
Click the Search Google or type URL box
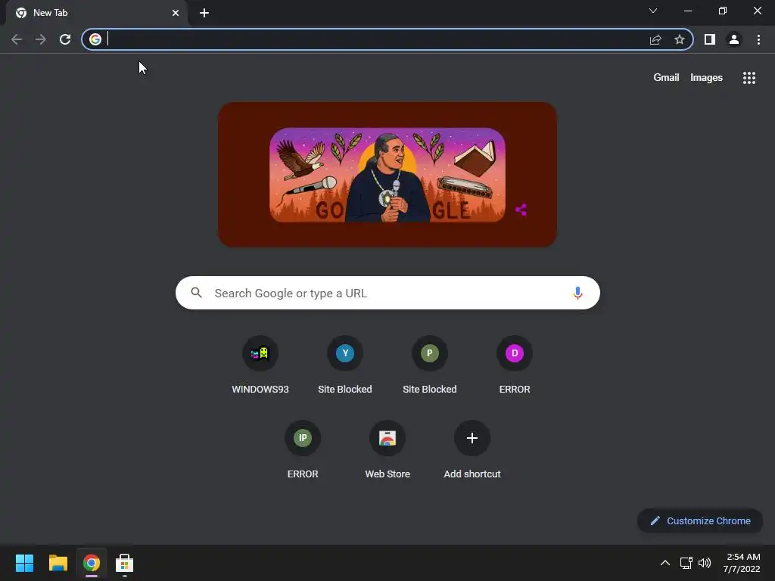(387, 293)
